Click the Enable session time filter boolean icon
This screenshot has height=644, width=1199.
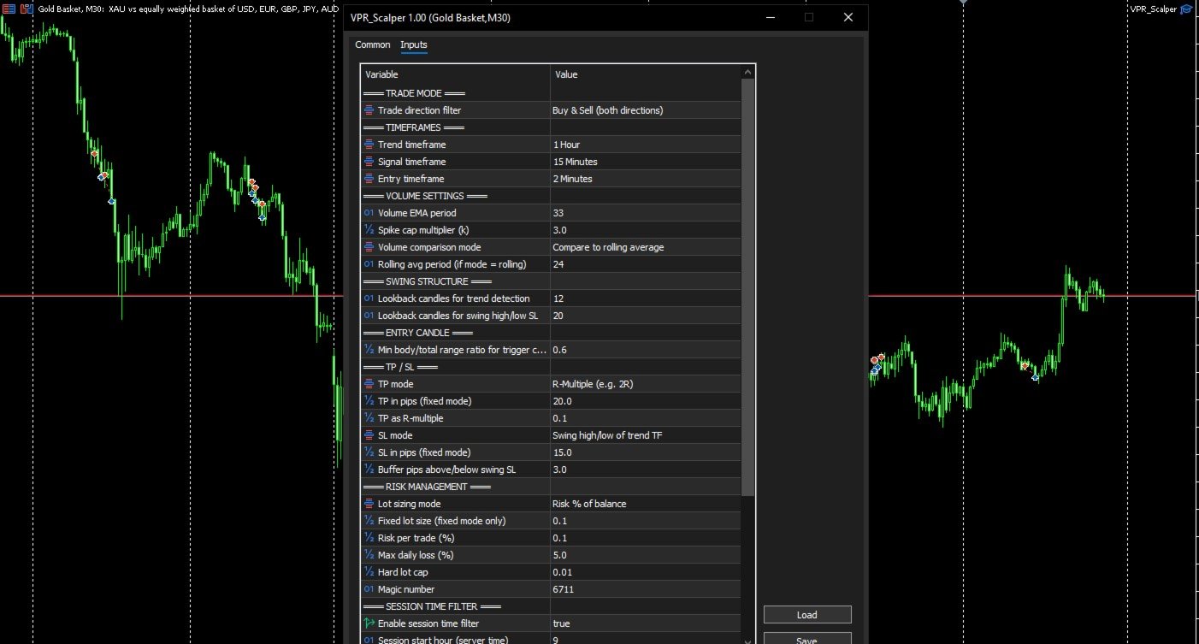[369, 623]
